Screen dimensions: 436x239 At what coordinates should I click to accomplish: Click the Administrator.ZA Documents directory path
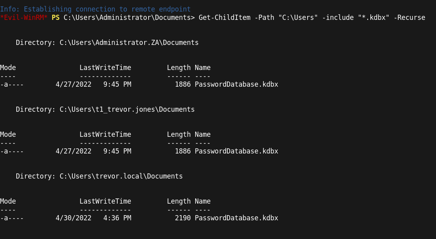click(x=129, y=43)
